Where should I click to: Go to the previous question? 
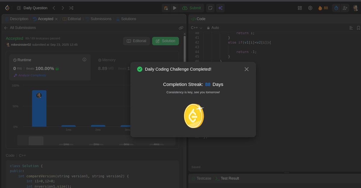tap(54, 8)
